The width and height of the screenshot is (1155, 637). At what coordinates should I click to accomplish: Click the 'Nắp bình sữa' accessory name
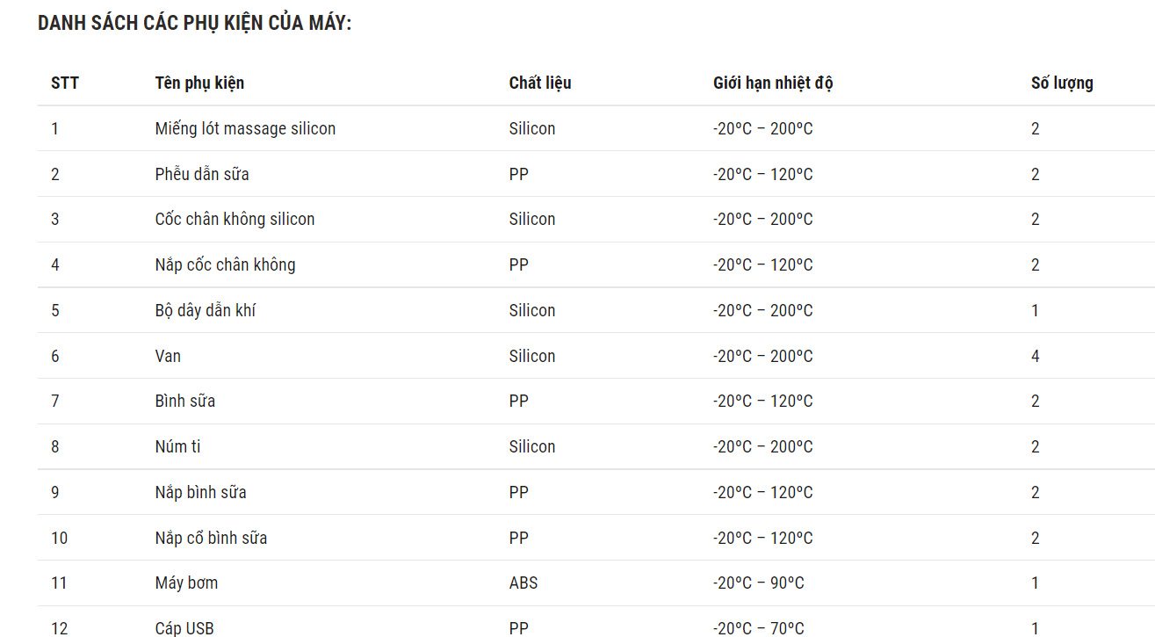click(200, 493)
